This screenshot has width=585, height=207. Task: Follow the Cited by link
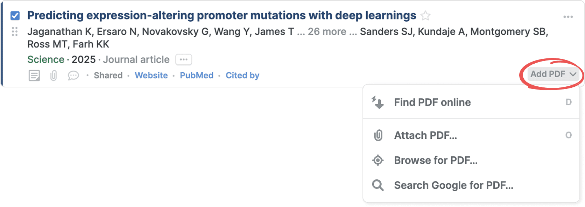tap(242, 76)
